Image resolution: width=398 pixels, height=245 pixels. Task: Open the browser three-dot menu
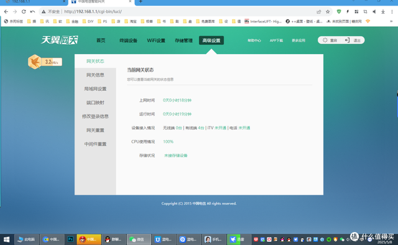(392, 12)
